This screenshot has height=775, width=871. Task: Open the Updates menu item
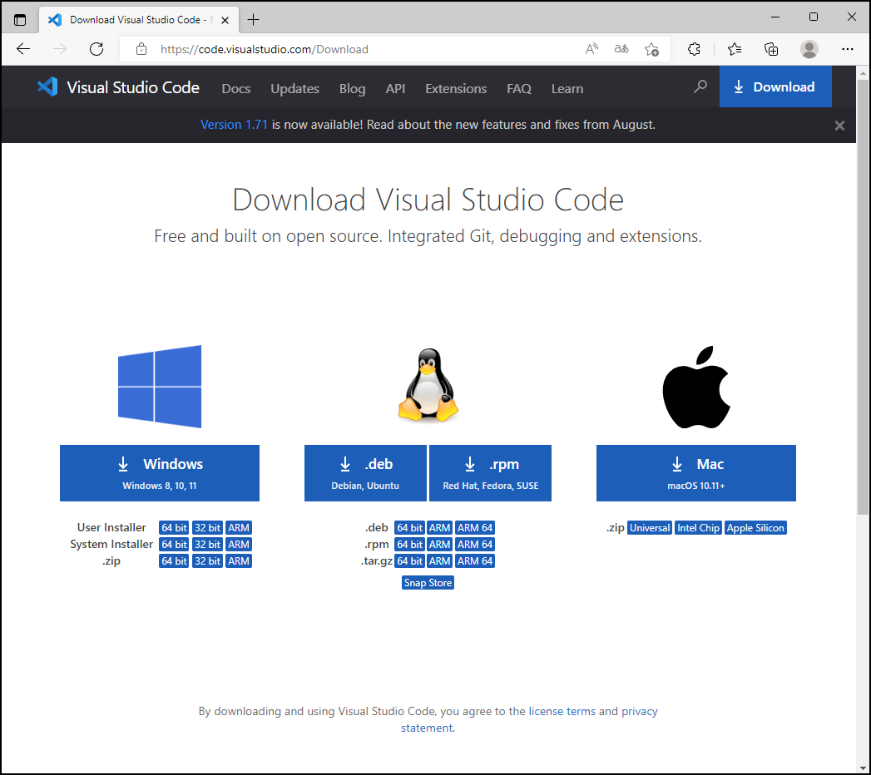[x=295, y=89]
